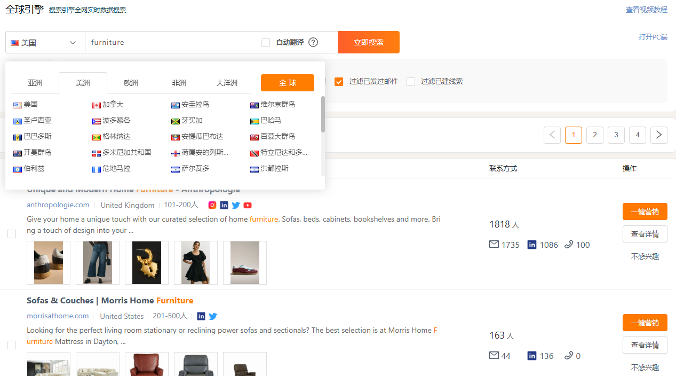
Task: Select 波多黎各 from country list
Action: pyautogui.click(x=112, y=121)
